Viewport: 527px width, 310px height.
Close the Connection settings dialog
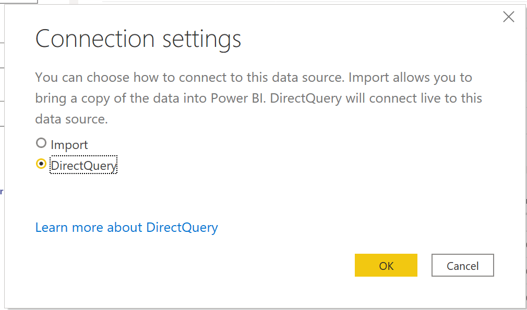508,17
